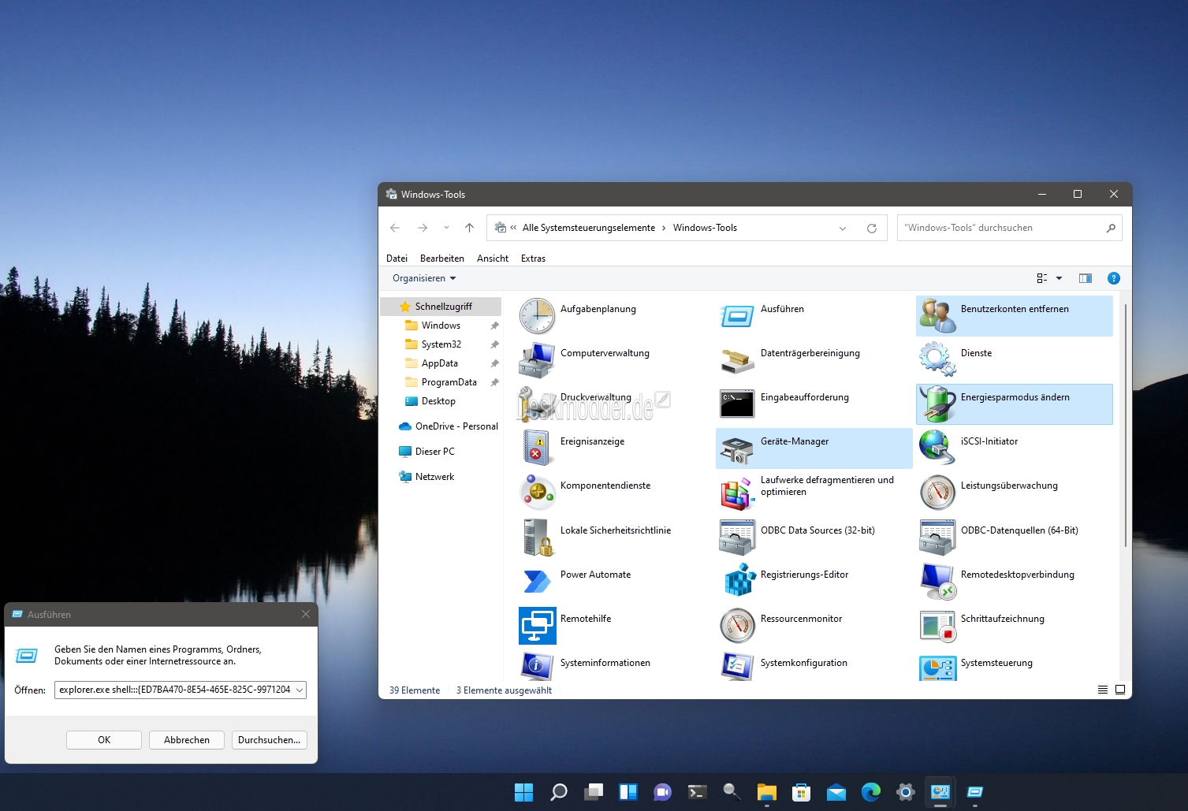Click OK in the Ausführen dialog
Image resolution: width=1188 pixels, height=811 pixels.
pos(104,740)
